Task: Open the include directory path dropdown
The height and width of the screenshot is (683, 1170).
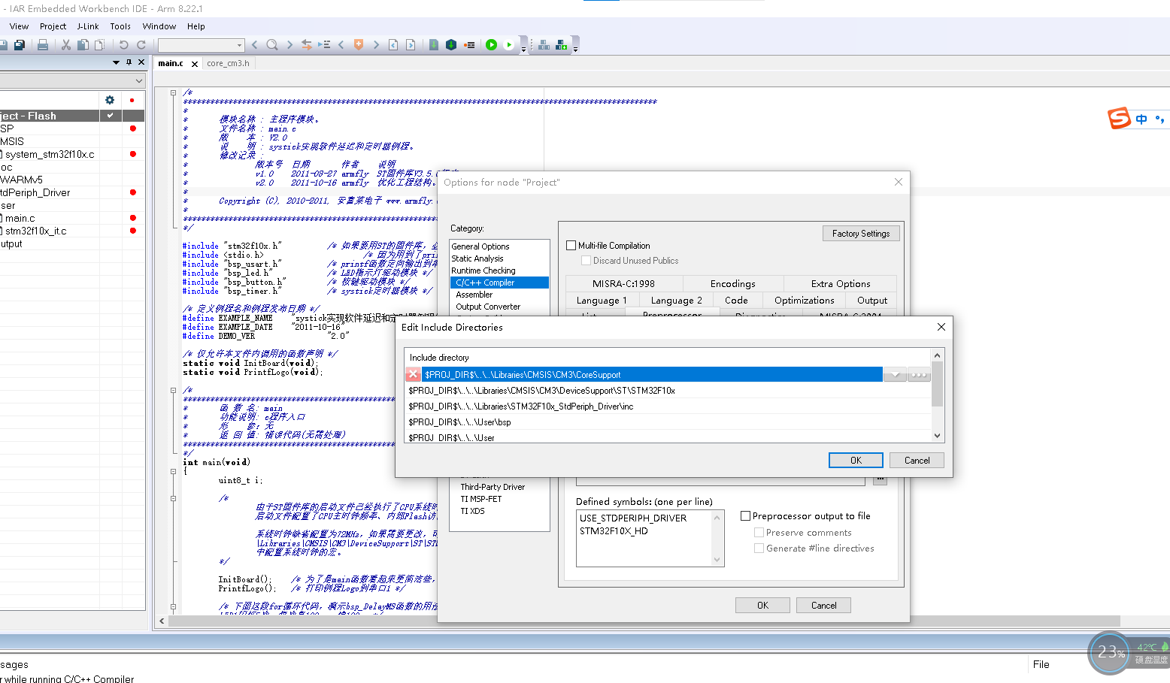Action: tap(895, 374)
